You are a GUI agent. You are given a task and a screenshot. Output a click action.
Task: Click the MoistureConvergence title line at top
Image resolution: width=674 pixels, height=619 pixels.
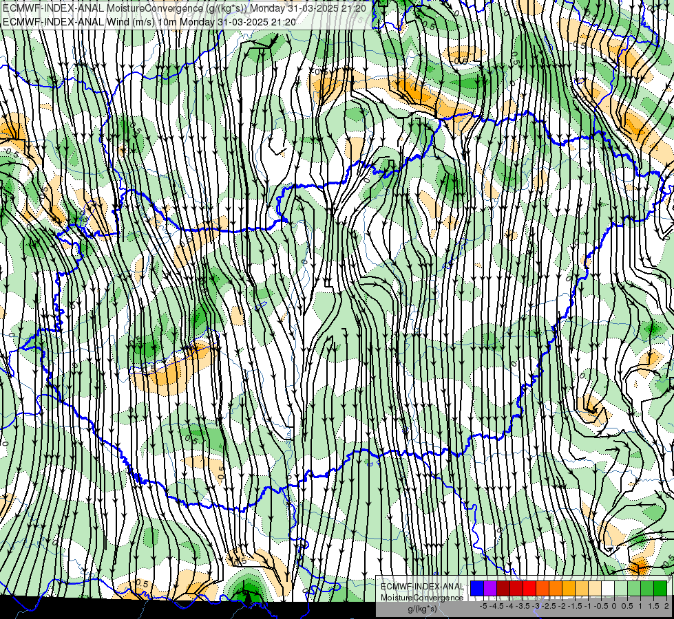(185, 8)
